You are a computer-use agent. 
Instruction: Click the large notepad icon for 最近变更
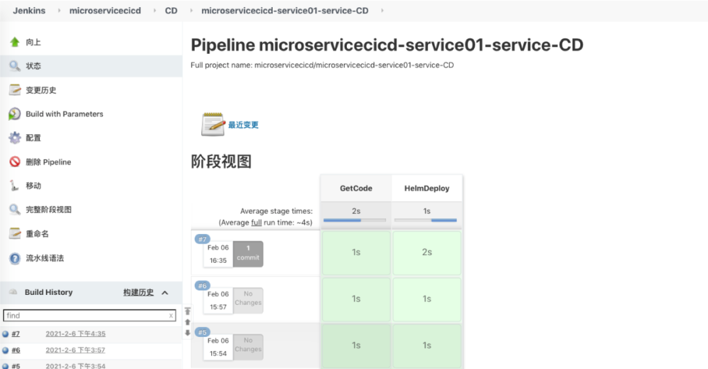tap(212, 125)
